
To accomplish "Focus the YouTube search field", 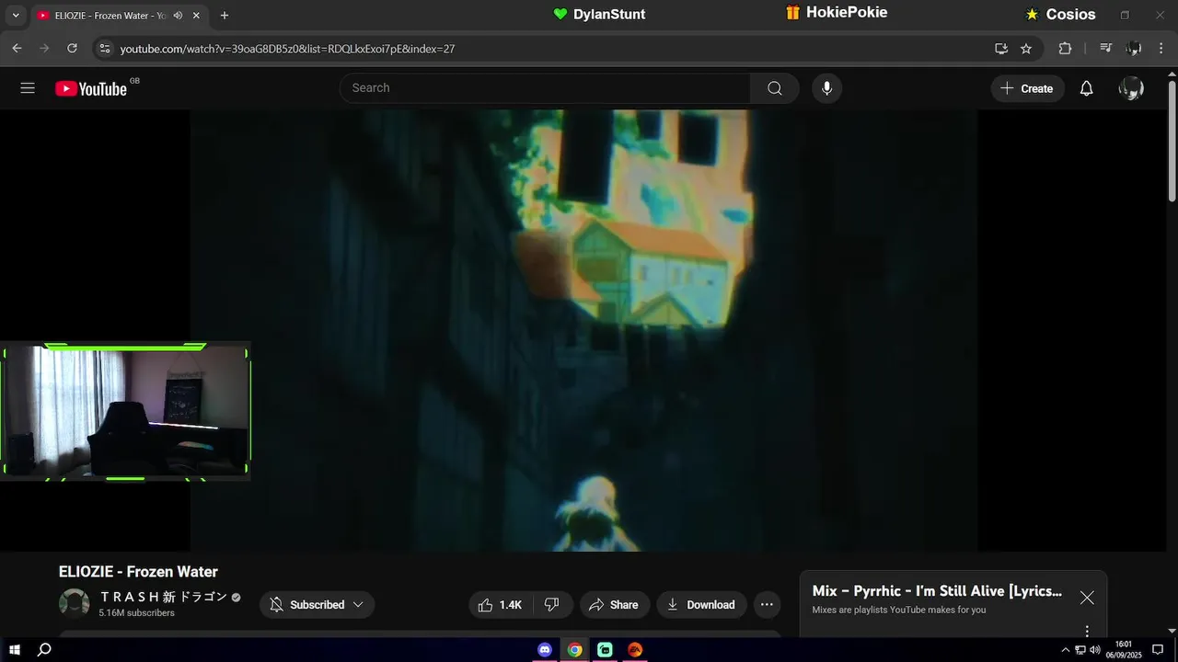I will pyautogui.click(x=545, y=88).
